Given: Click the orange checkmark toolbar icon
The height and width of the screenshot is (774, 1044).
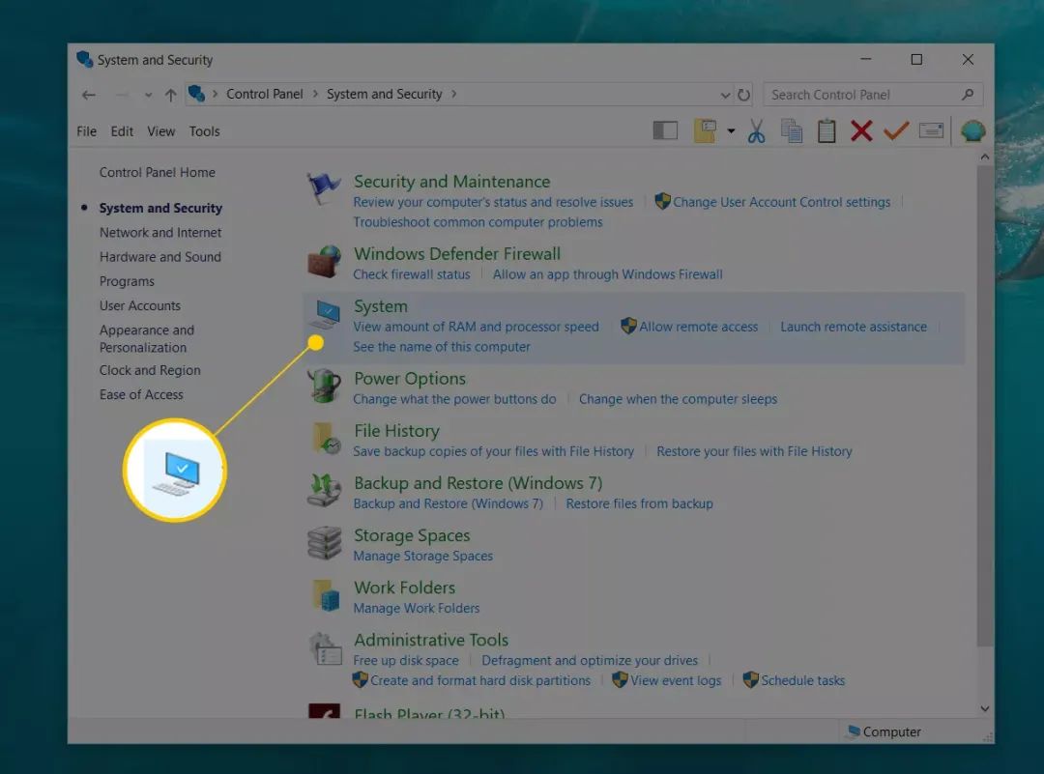Looking at the screenshot, I should click(x=896, y=130).
